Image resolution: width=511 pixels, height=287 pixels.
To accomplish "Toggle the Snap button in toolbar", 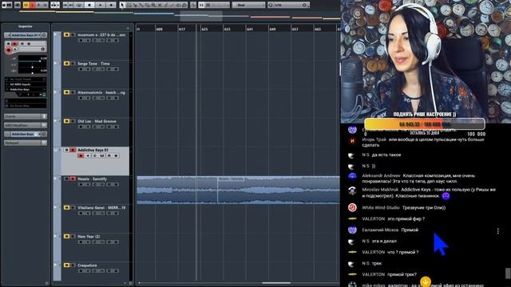I will tap(202, 6).
